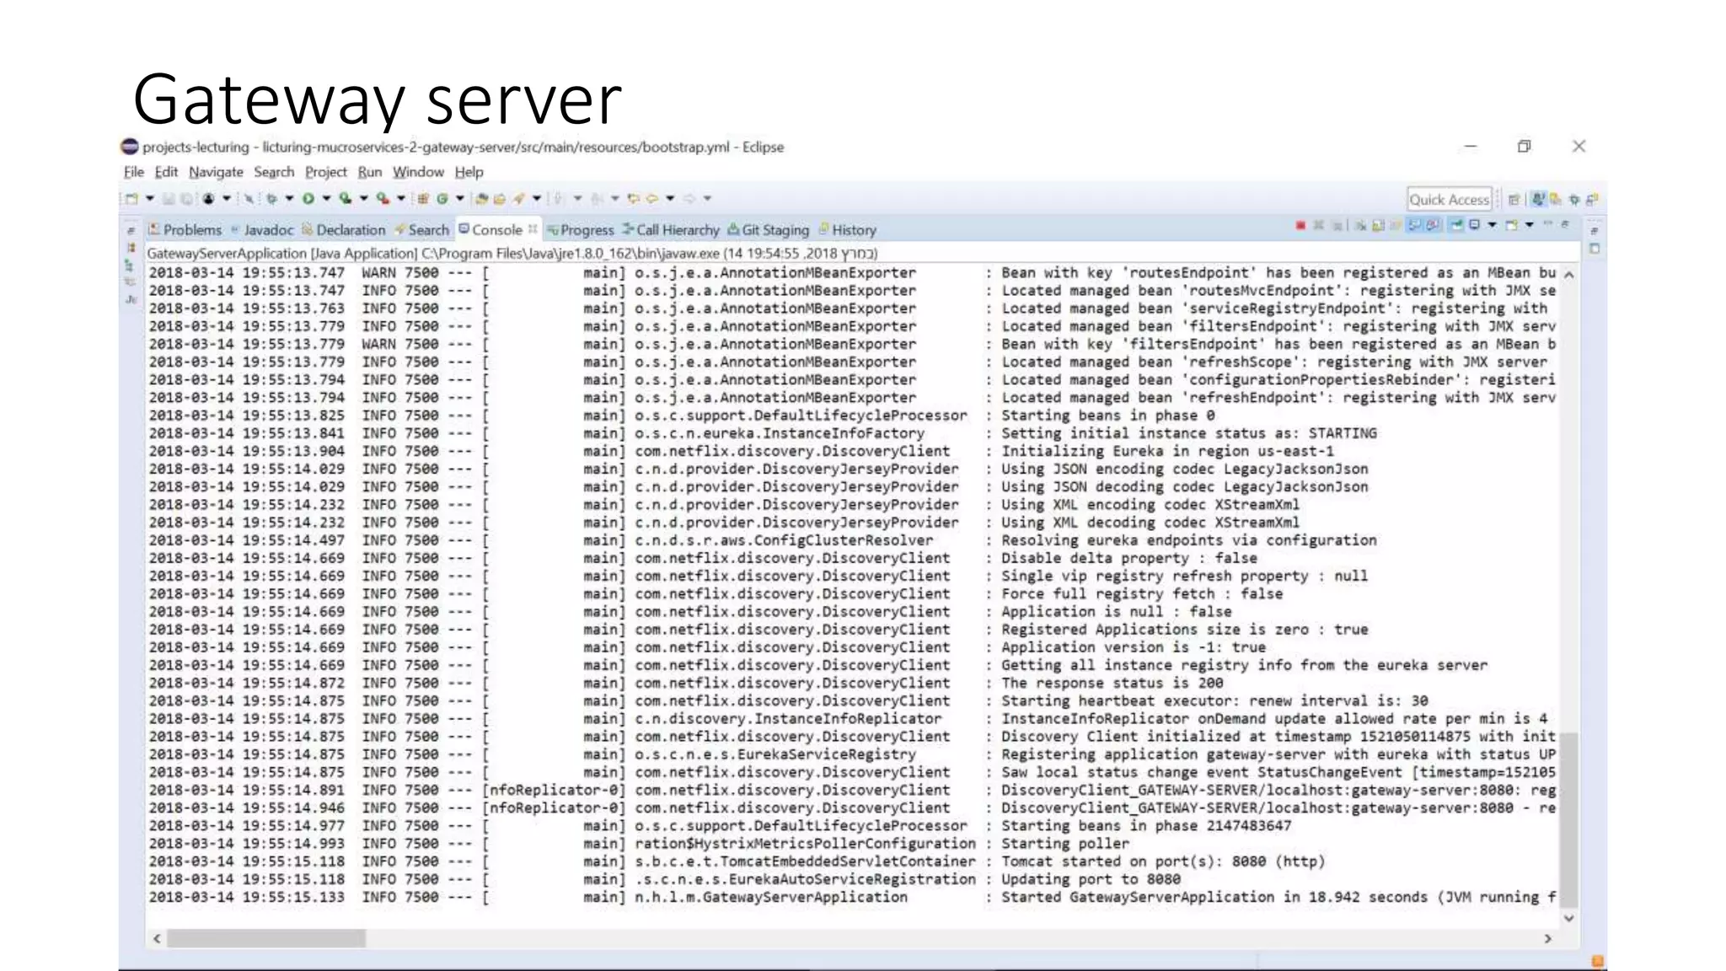Switch to the Progress tab
The height and width of the screenshot is (971, 1726).
(x=580, y=230)
